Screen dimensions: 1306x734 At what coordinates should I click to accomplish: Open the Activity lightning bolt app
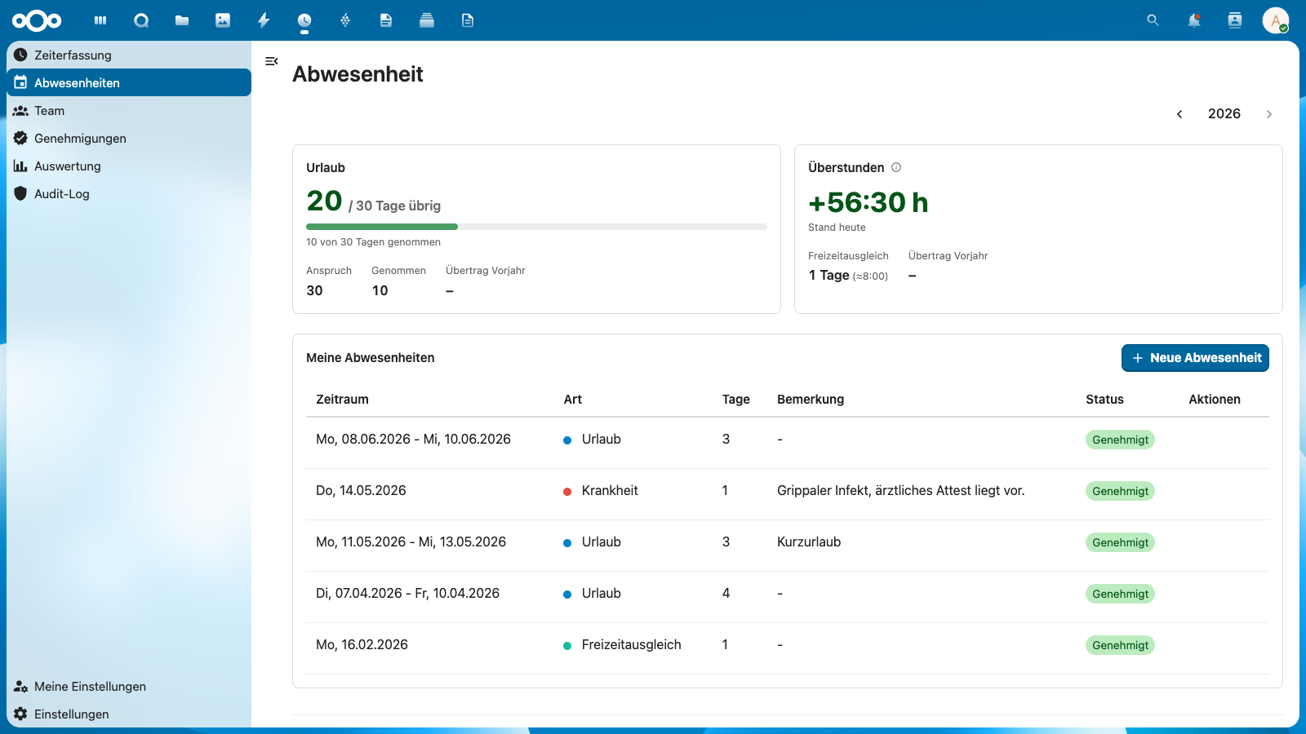tap(264, 20)
